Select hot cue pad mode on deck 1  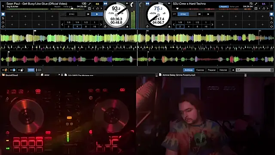click(3, 14)
